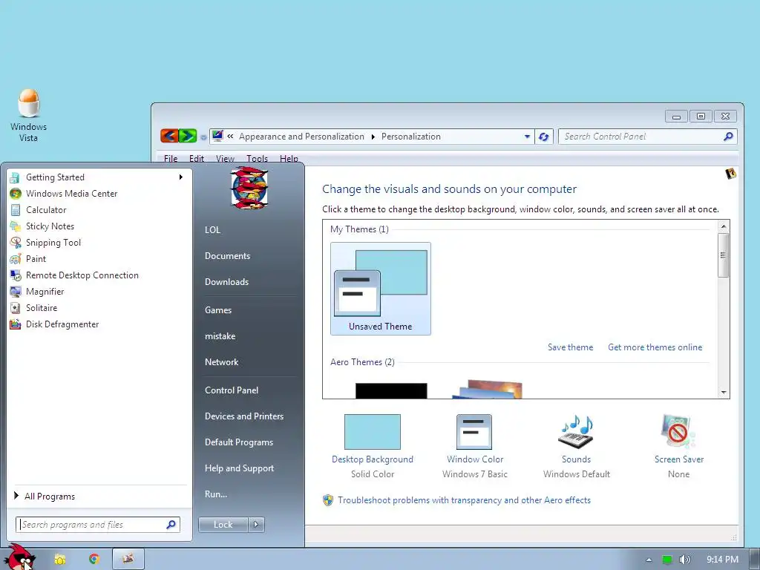This screenshot has height=570, width=760.
Task: Open Screen Saver settings icon
Action: point(678,431)
